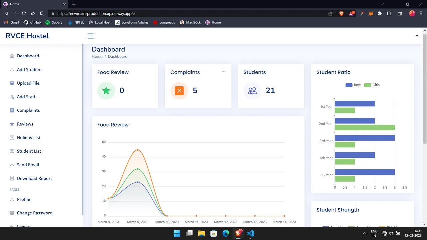
Task: Click the page vertical scrollbar
Action: (425, 89)
